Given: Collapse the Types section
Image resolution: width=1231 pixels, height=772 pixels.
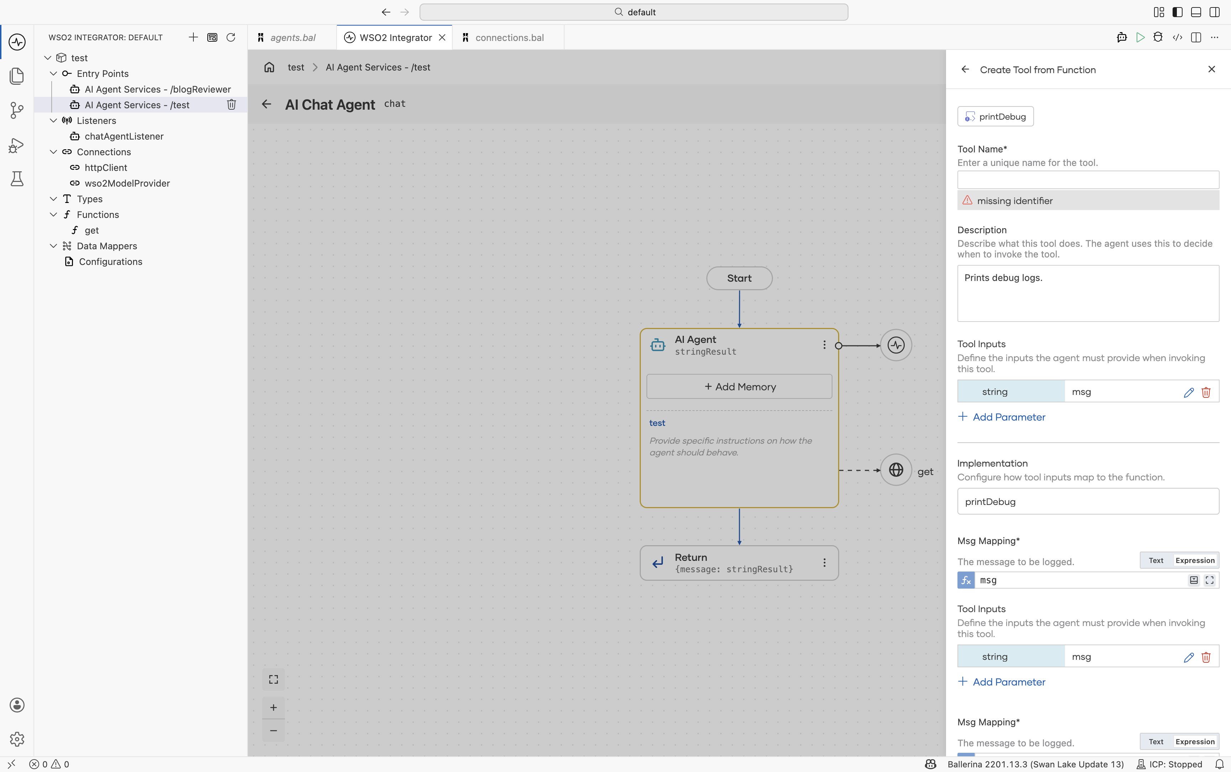Looking at the screenshot, I should click(54, 199).
